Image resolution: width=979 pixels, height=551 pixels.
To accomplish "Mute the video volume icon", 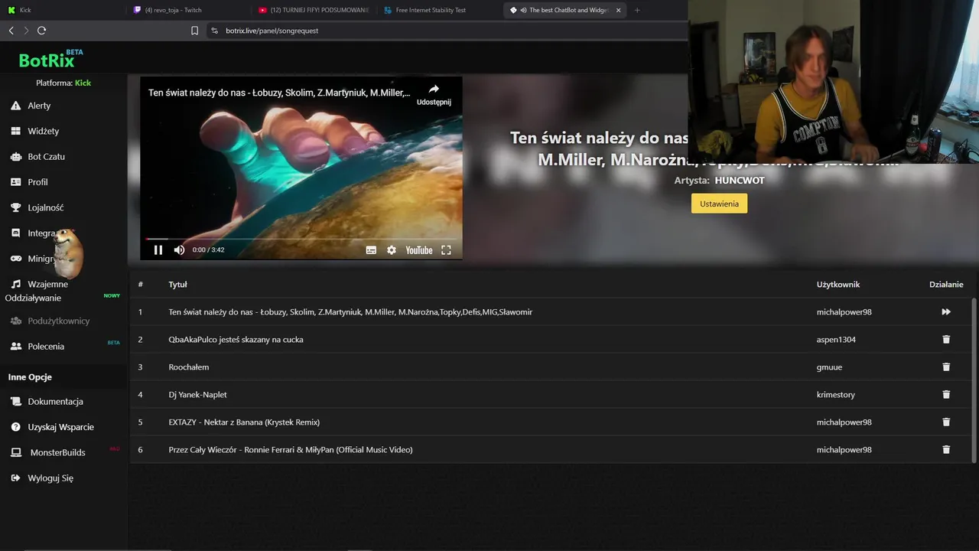I will [179, 249].
